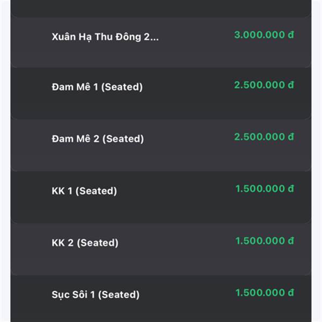Select the KK 1 (Seated) label
The width and height of the screenshot is (322, 322).
(x=84, y=191)
